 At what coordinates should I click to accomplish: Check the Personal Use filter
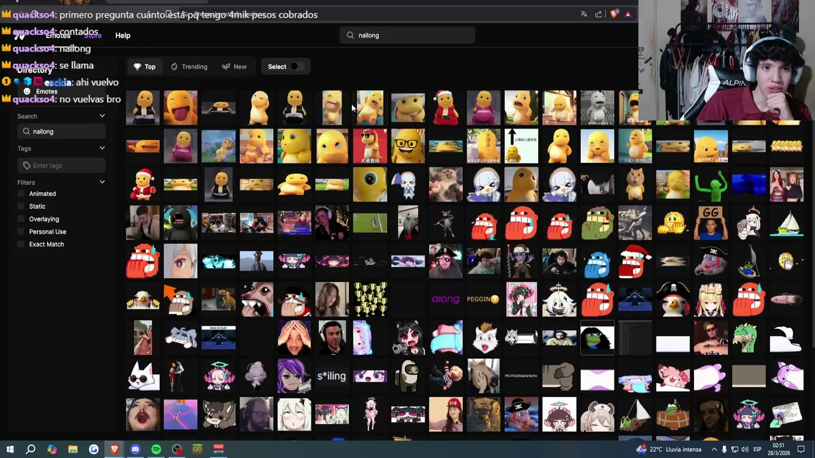click(21, 232)
